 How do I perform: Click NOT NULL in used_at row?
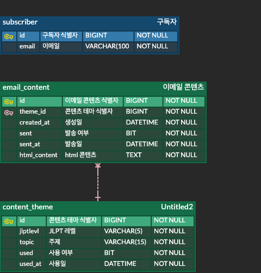(x=172, y=265)
